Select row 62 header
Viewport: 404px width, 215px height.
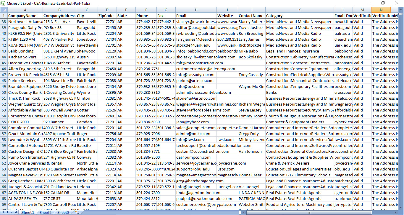click(4, 163)
